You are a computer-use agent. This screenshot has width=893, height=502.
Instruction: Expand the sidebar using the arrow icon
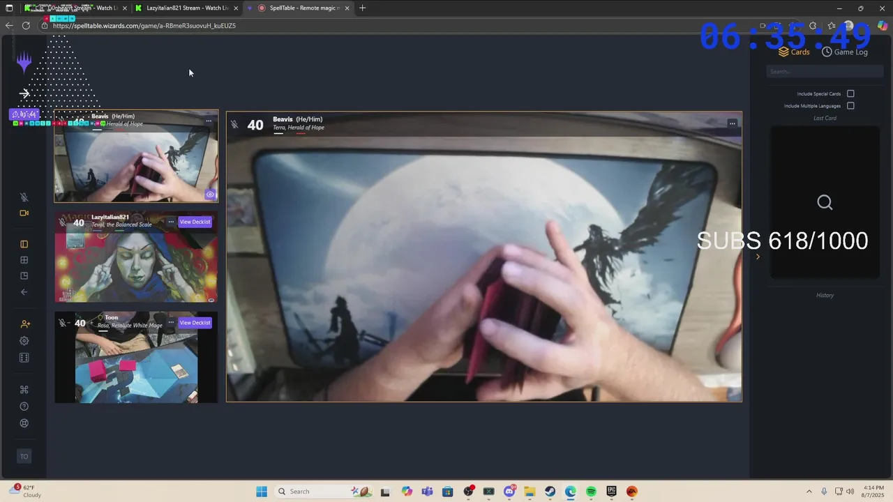[x=24, y=93]
